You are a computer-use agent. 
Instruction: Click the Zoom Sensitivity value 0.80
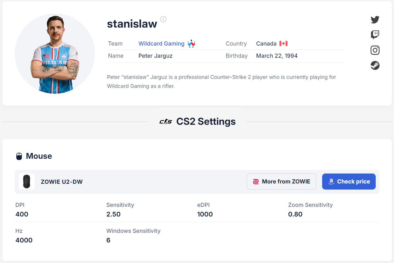295,214
